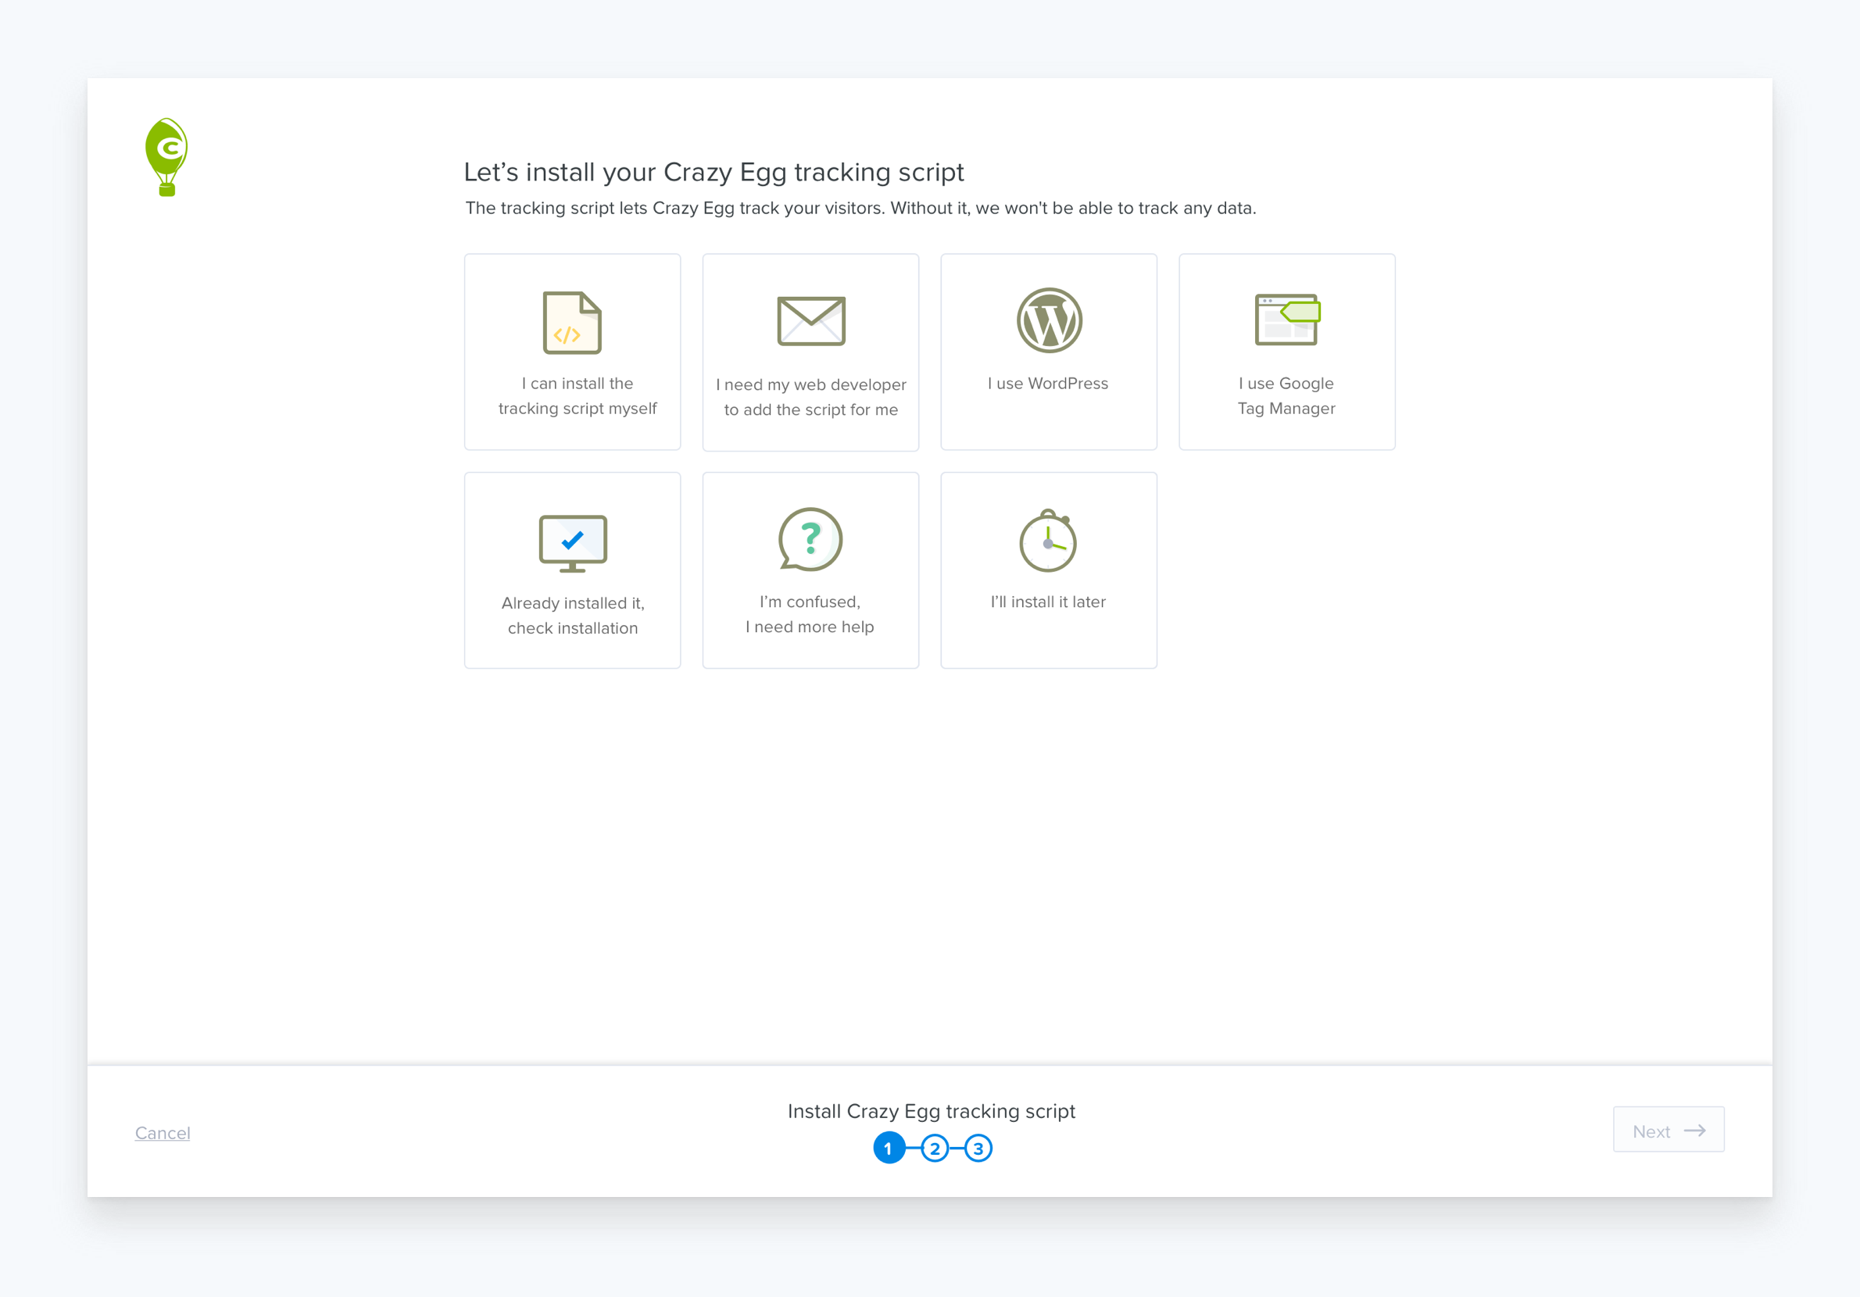
Task: Jump to step 3 in progress indicator
Action: [978, 1148]
